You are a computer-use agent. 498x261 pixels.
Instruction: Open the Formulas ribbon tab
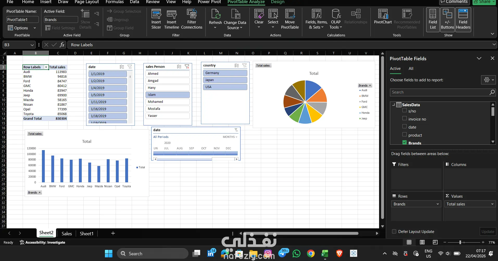coord(115,2)
